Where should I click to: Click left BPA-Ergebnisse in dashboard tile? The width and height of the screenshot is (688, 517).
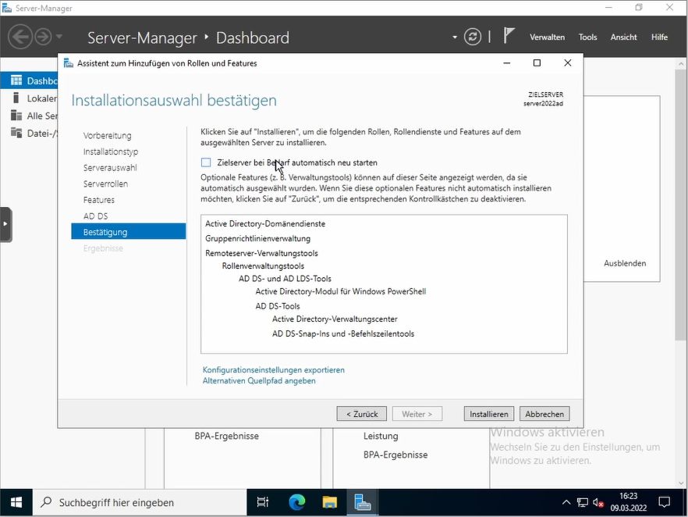click(x=226, y=436)
